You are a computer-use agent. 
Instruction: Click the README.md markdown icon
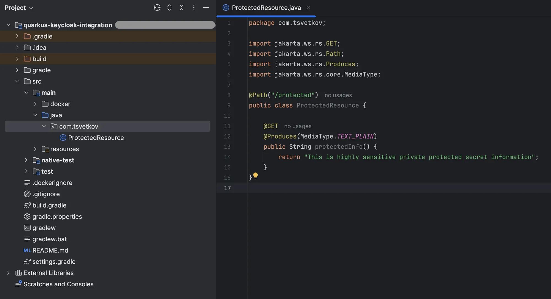point(27,250)
